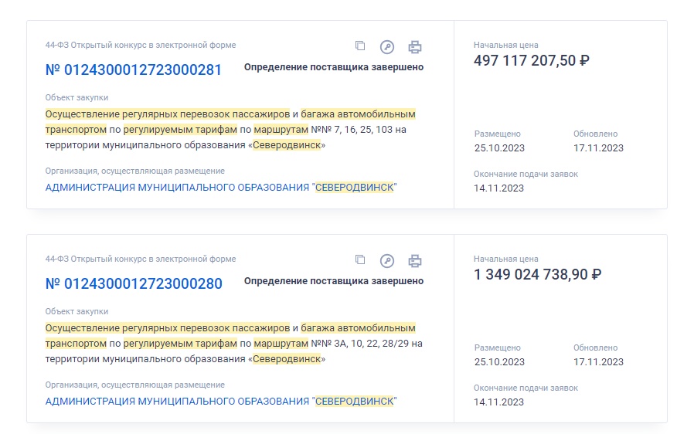Click the initial price 1 349 024 738,90 ₽
677x434 pixels.
[538, 274]
